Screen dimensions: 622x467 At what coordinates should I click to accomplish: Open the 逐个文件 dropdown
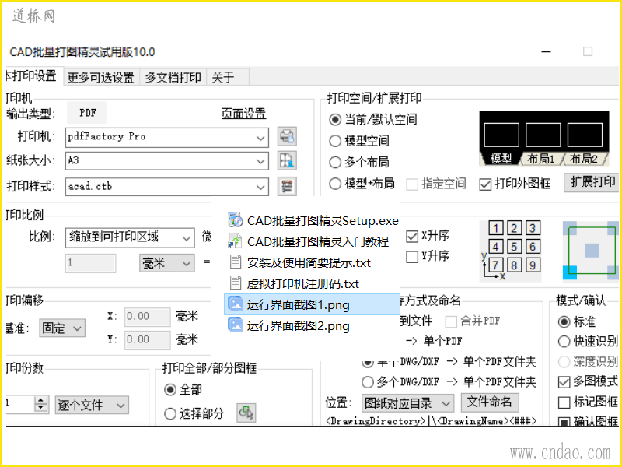92,405
